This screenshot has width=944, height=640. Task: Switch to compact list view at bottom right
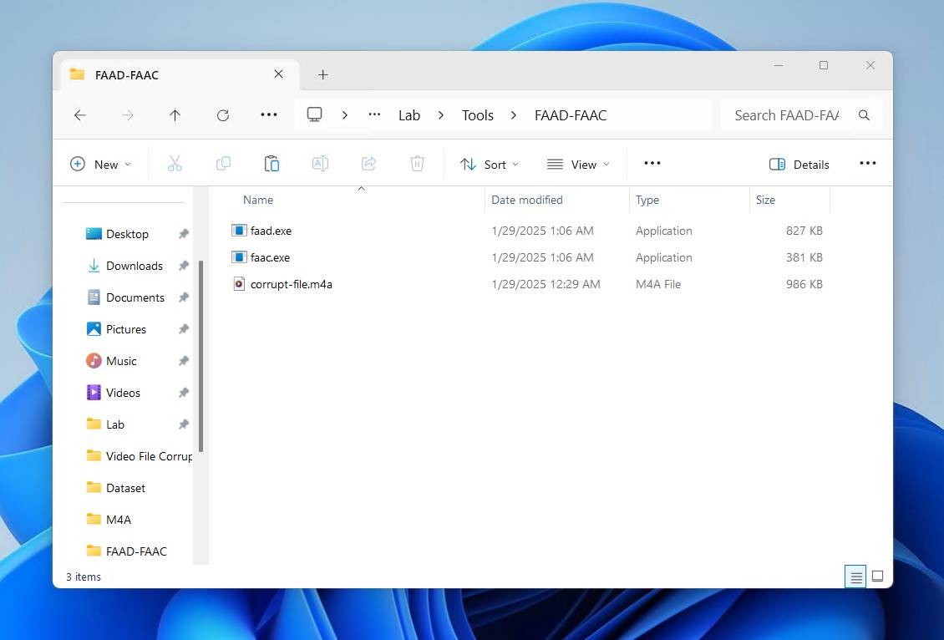tap(855, 577)
